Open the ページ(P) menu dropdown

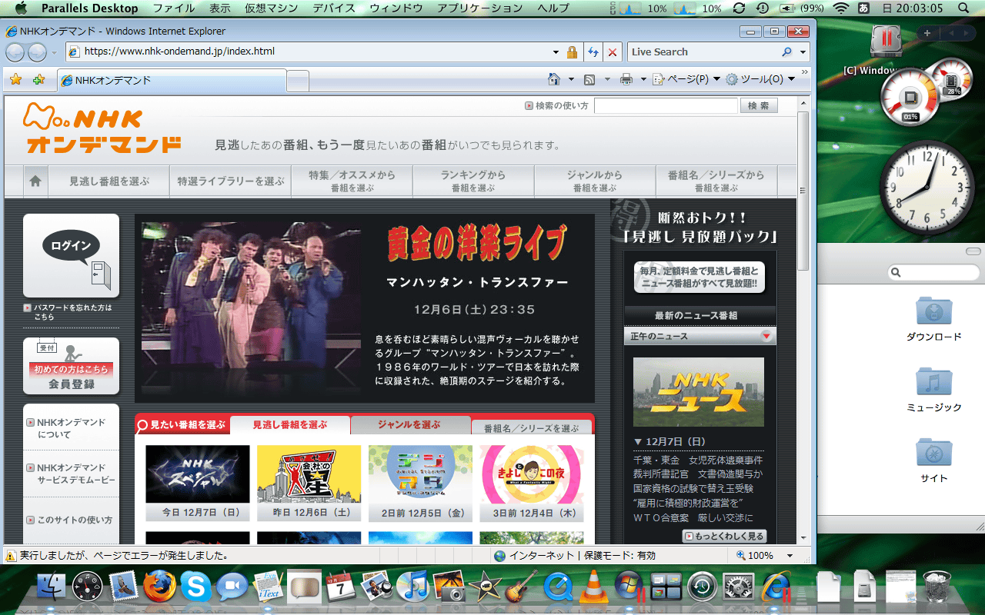(x=686, y=79)
